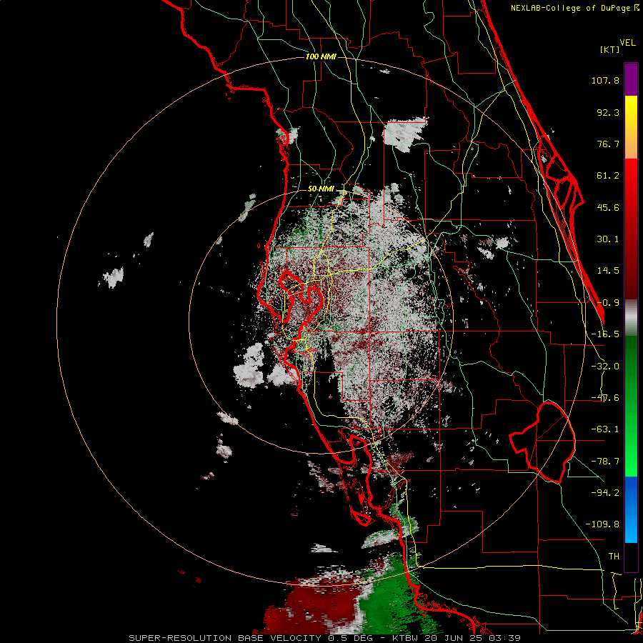This screenshot has width=643, height=643.
Task: Click the blue segment of velocity color bar
Action: (631, 509)
